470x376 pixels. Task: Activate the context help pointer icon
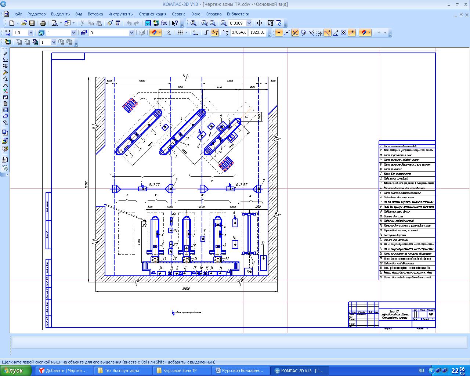click(x=175, y=23)
